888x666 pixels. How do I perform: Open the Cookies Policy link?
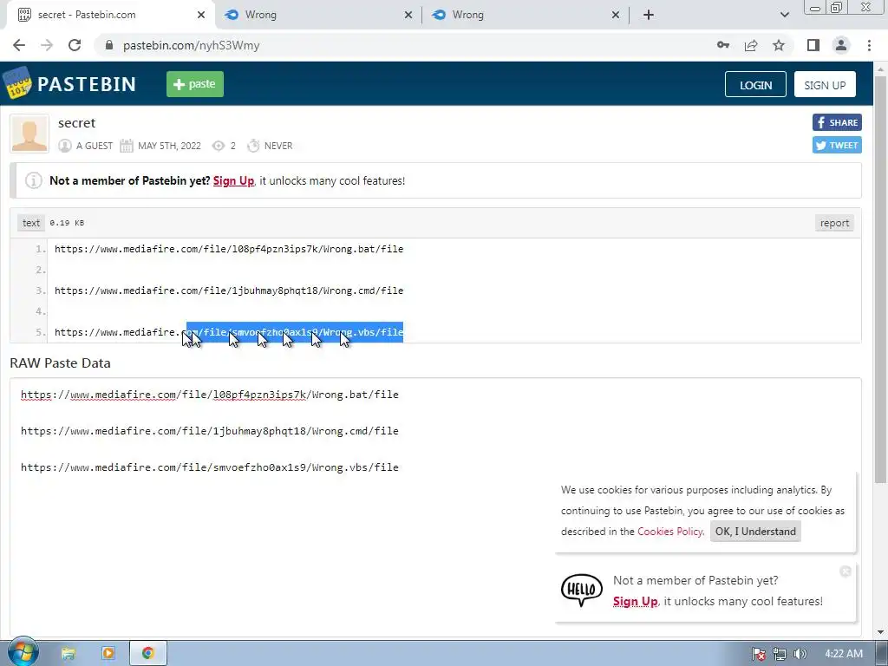670,532
